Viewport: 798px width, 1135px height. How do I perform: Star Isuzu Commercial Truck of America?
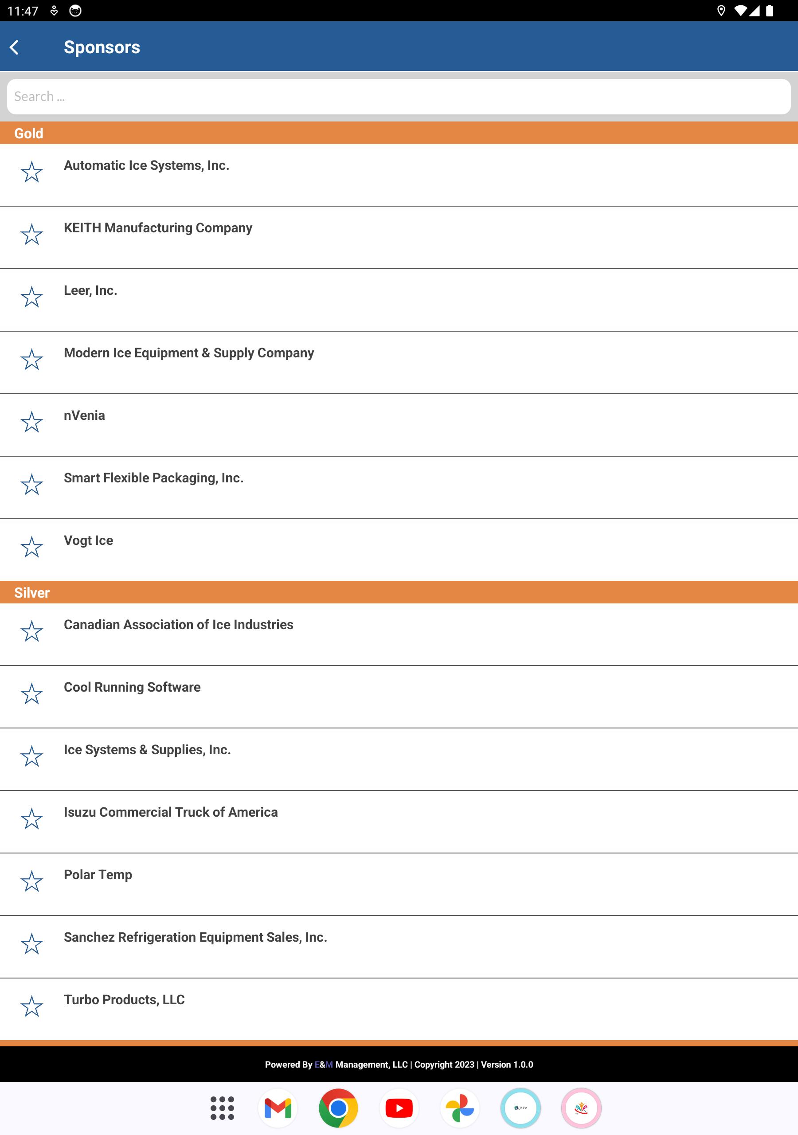[31, 819]
